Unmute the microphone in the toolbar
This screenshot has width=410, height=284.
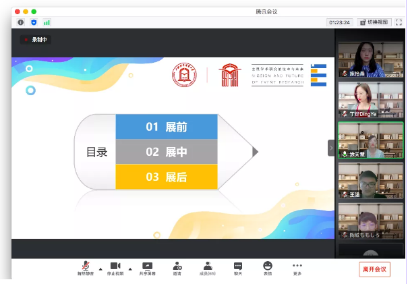click(x=86, y=266)
